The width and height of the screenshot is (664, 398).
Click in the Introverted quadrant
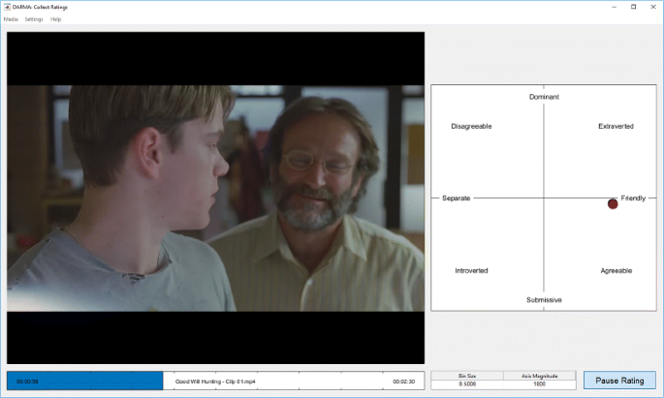(471, 270)
